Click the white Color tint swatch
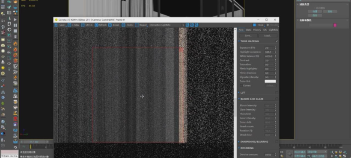Viewport: 351px width, 158px height. click(270, 82)
